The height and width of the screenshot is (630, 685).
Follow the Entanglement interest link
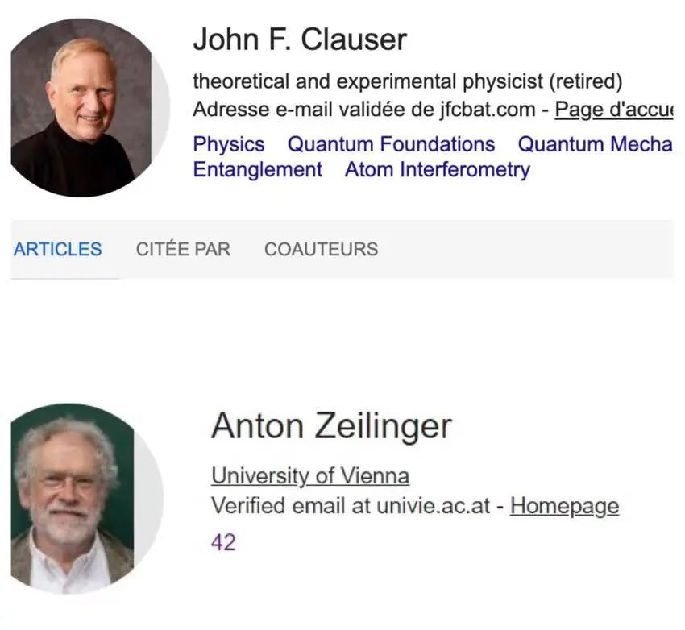(258, 170)
